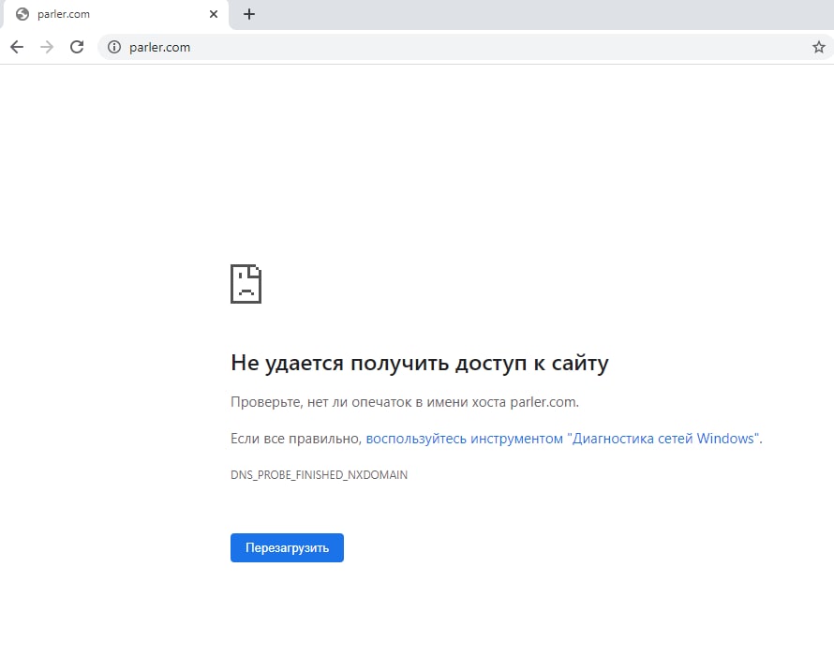Select the parler.com browser tab
This screenshot has width=834, height=672.
tap(116, 14)
